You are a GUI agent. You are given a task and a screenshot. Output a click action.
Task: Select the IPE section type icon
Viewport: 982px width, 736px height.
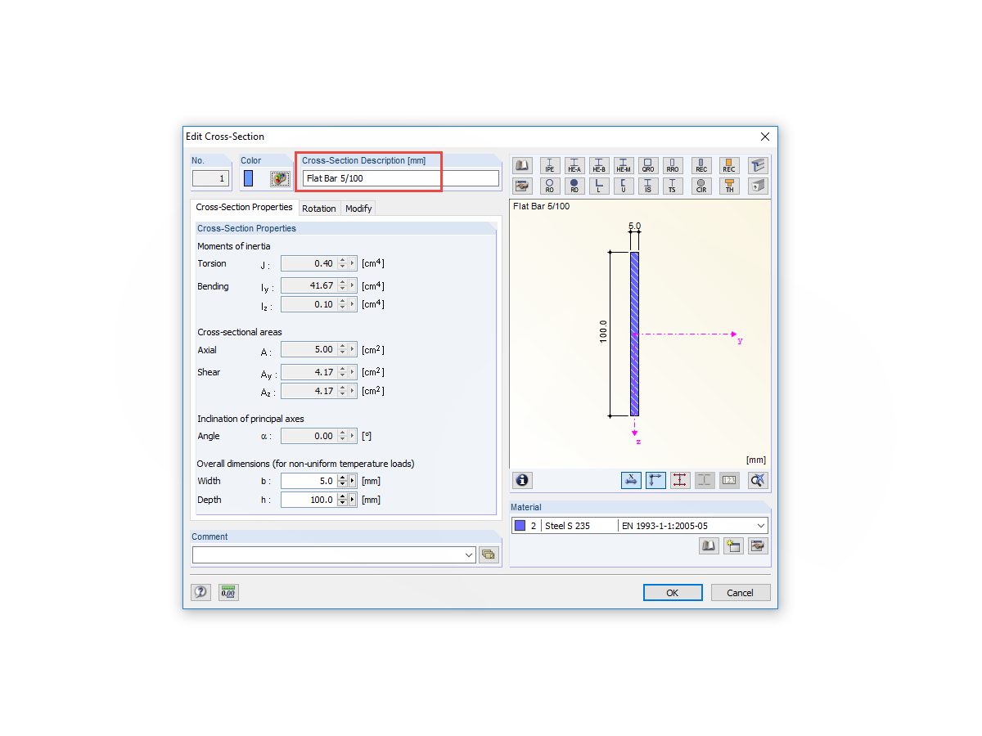tap(550, 165)
